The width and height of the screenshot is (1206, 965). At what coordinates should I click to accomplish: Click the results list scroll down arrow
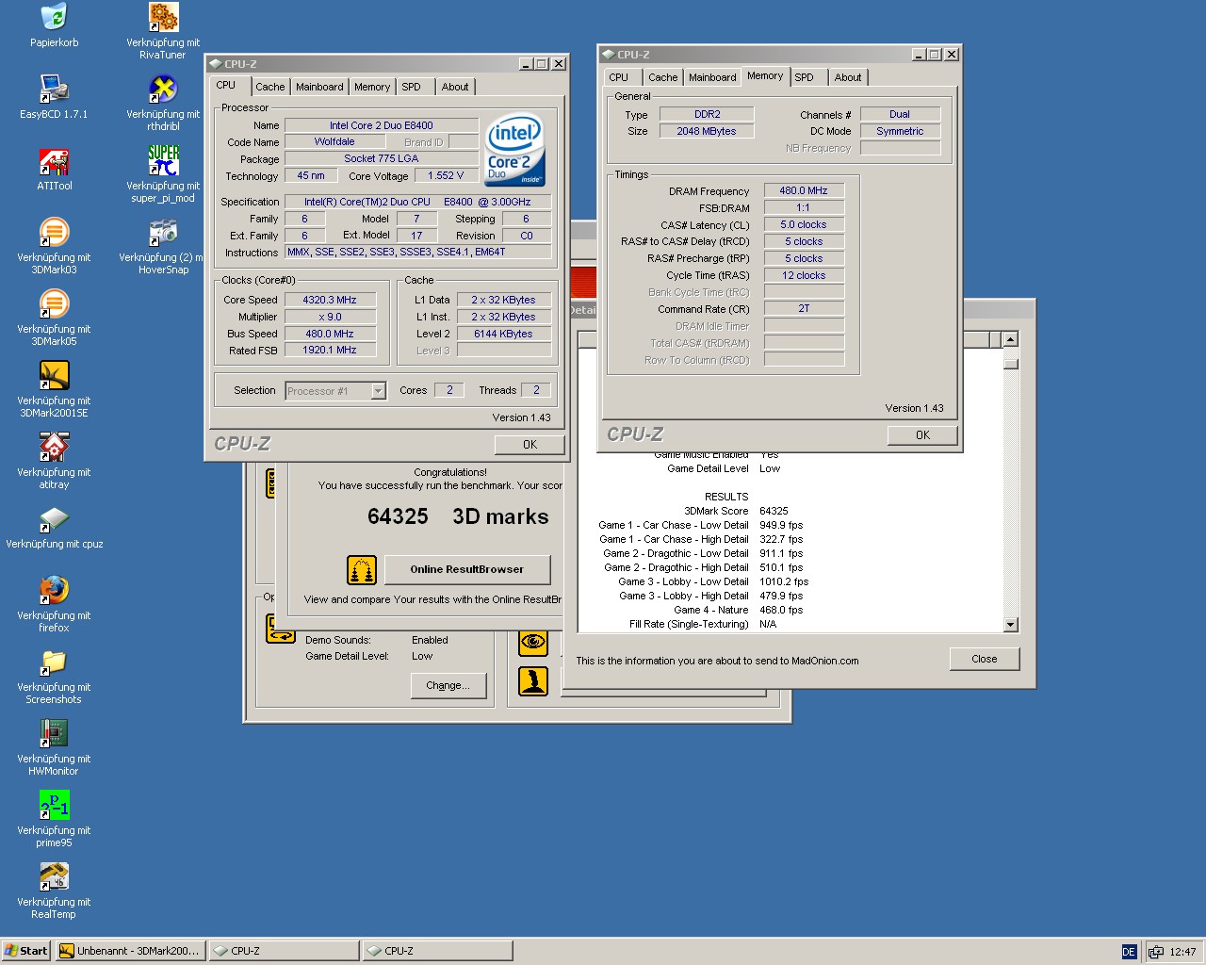[x=1010, y=624]
